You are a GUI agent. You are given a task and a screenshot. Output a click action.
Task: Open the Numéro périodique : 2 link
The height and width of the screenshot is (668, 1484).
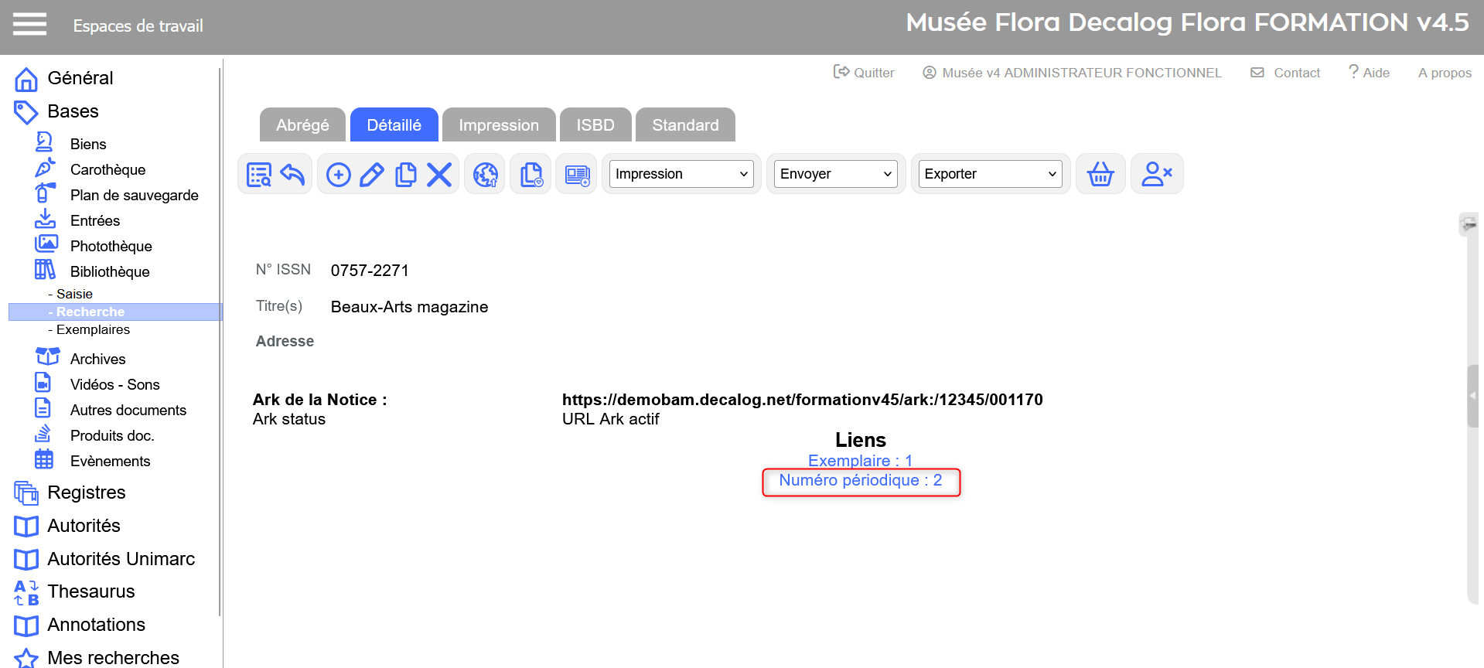pos(860,481)
